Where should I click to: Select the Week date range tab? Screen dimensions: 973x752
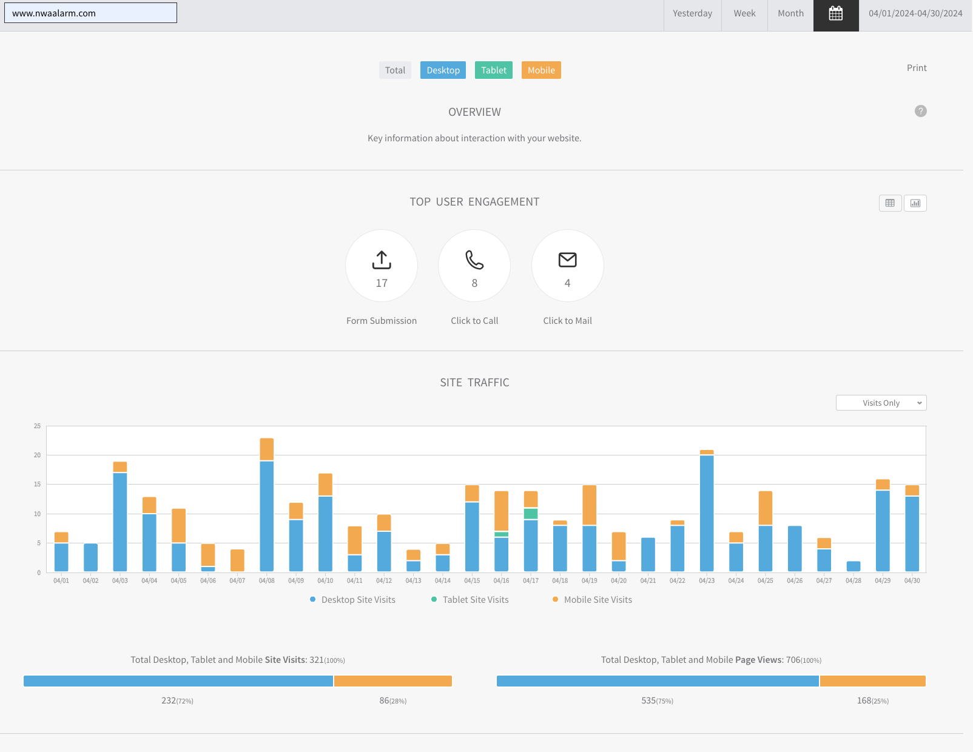(744, 13)
